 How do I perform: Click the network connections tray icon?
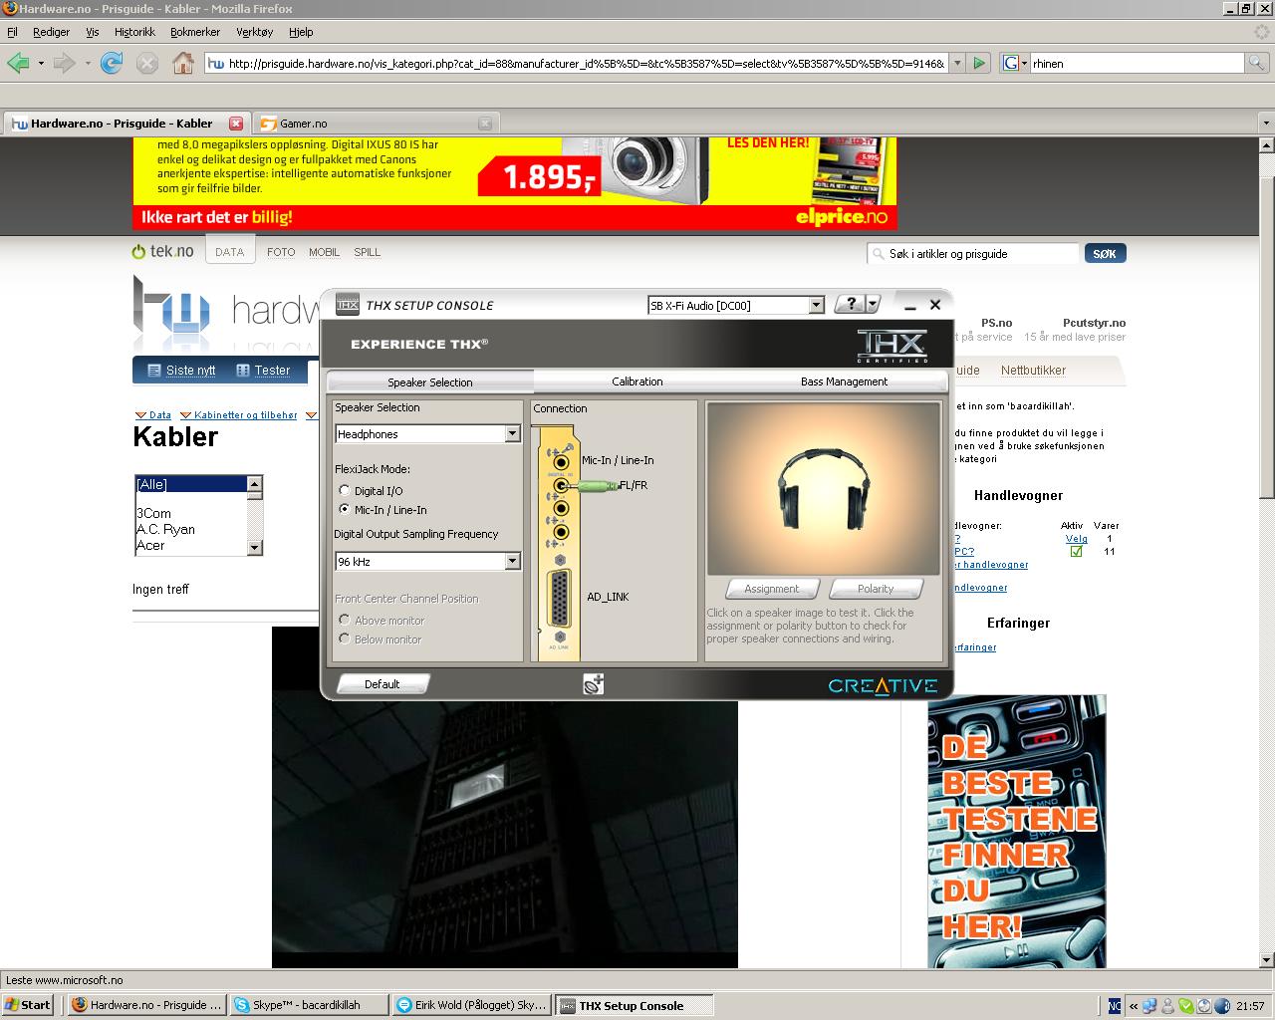[1149, 1006]
